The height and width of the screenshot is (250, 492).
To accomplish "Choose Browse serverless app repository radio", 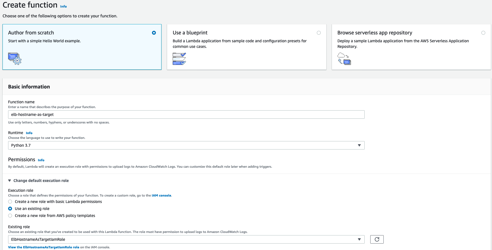I will (483, 33).
